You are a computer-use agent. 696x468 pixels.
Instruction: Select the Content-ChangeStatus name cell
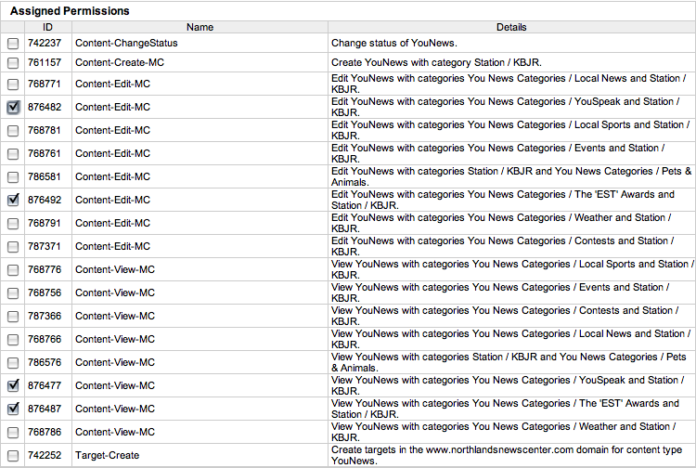click(126, 44)
